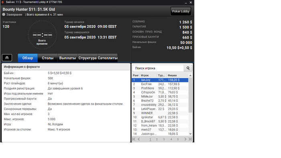Select player from_Ireland row
The width and height of the screenshot is (281, 158).
(160, 126)
